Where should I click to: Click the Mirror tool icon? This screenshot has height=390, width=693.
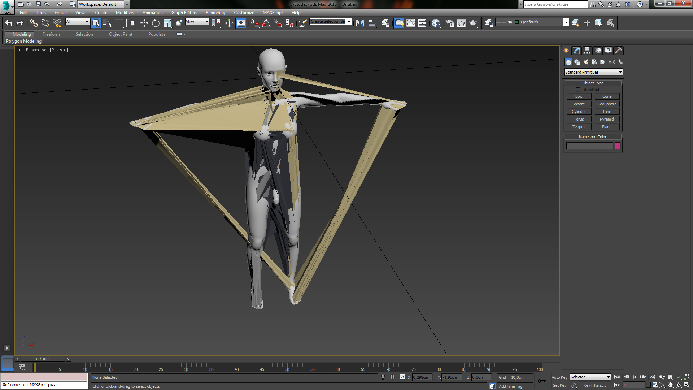click(360, 23)
